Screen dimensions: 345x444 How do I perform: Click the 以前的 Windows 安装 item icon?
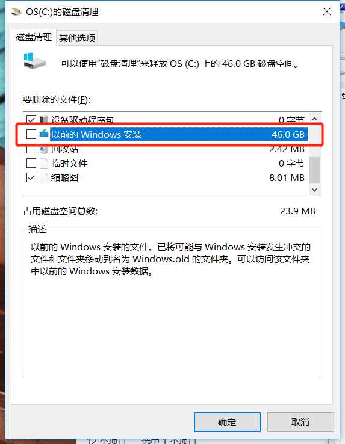[44, 134]
